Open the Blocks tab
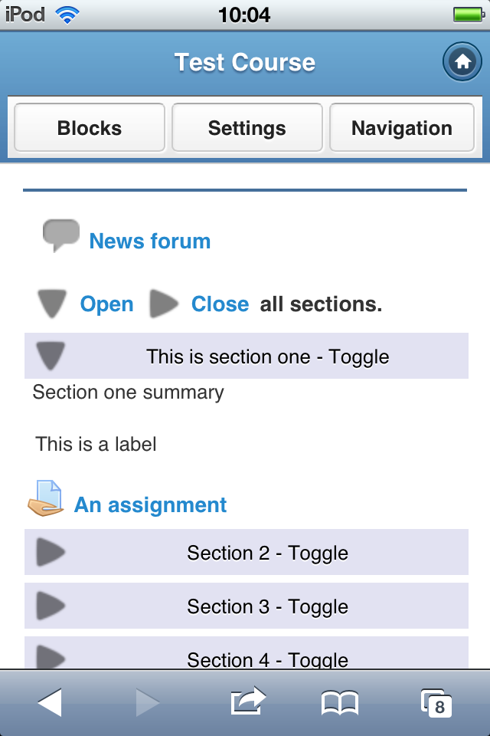Image resolution: width=490 pixels, height=736 pixels. point(90,128)
